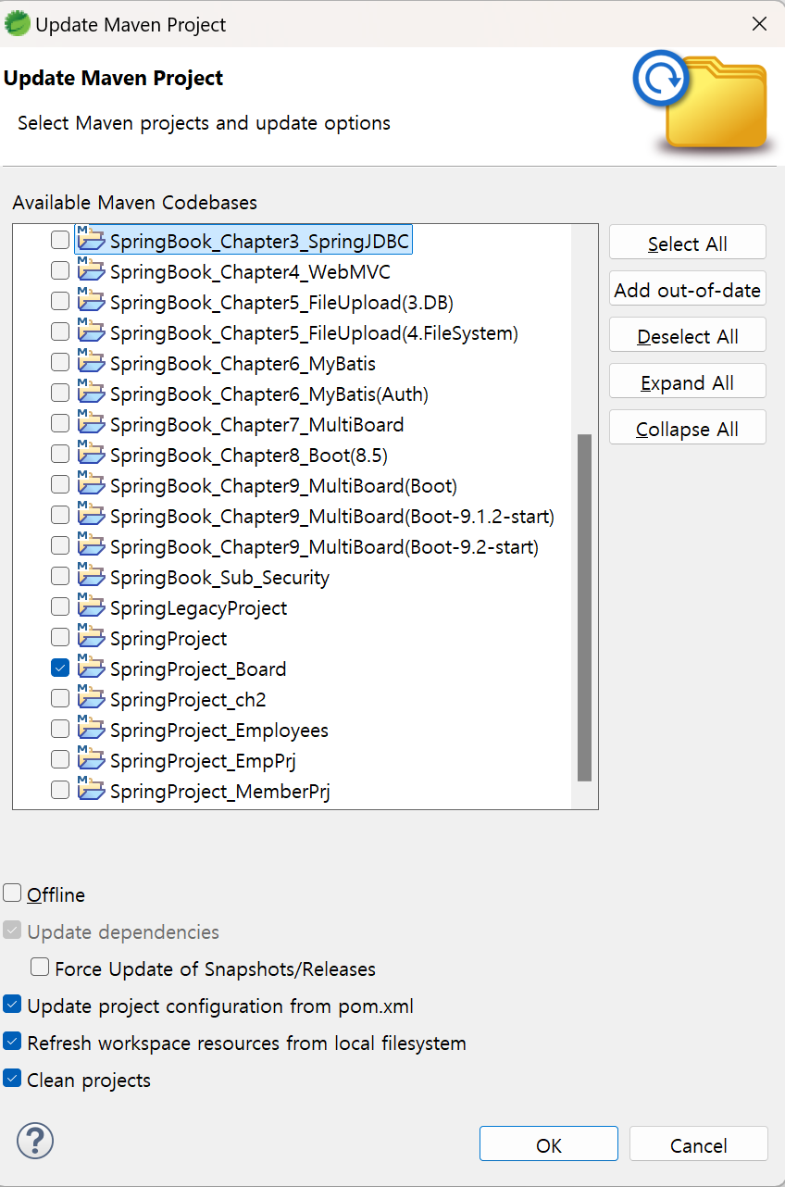Click the Expand All button
This screenshot has height=1187, width=785.
tap(688, 381)
